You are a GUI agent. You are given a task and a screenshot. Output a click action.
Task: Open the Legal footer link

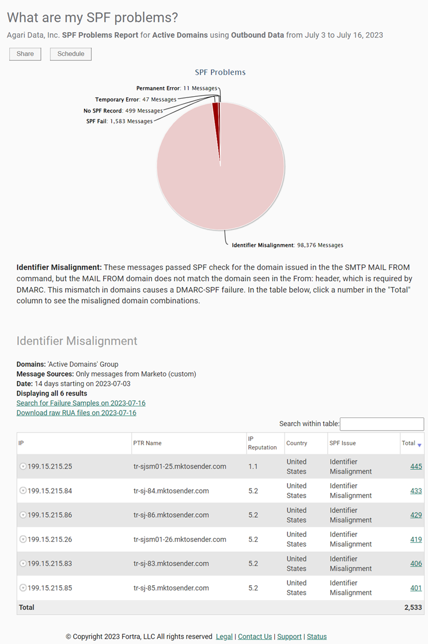click(x=224, y=636)
